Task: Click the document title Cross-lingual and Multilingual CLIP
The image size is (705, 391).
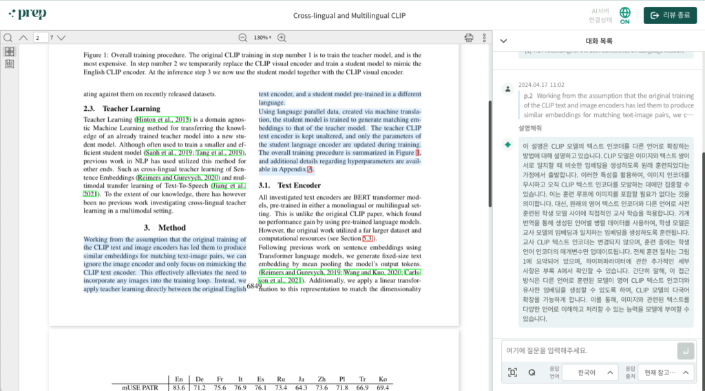Action: pyautogui.click(x=349, y=15)
